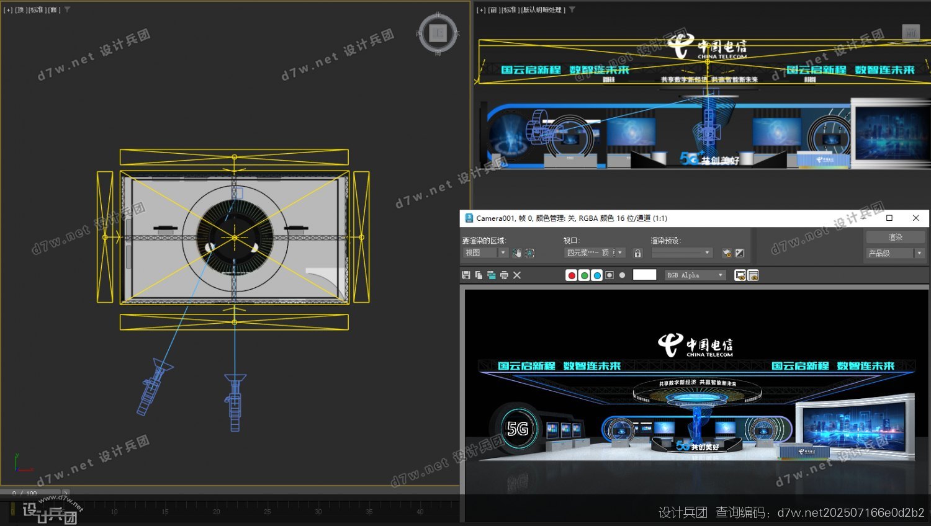
Task: Open the render preset dropdown
Action: point(681,253)
